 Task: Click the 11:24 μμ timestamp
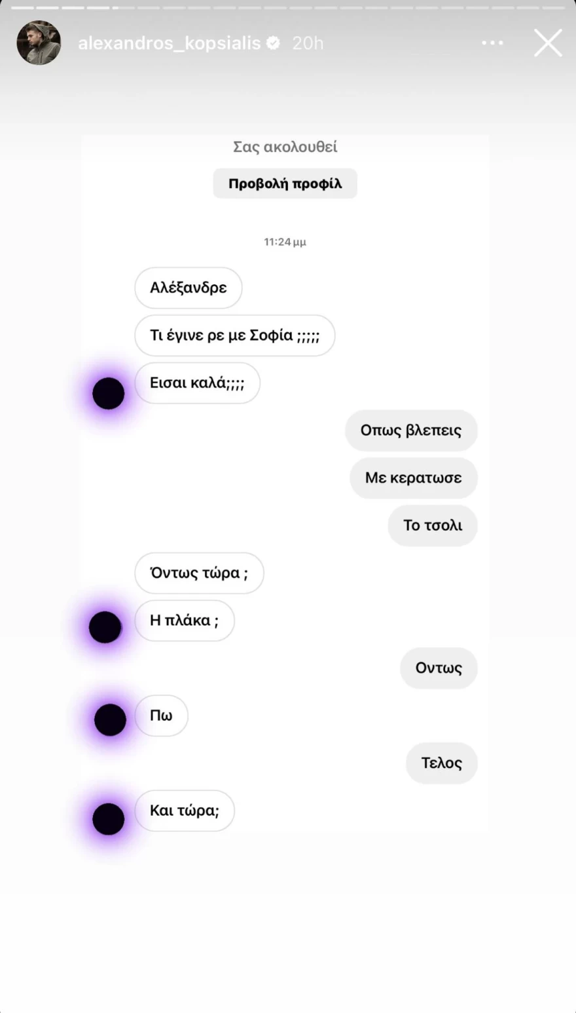click(x=285, y=242)
